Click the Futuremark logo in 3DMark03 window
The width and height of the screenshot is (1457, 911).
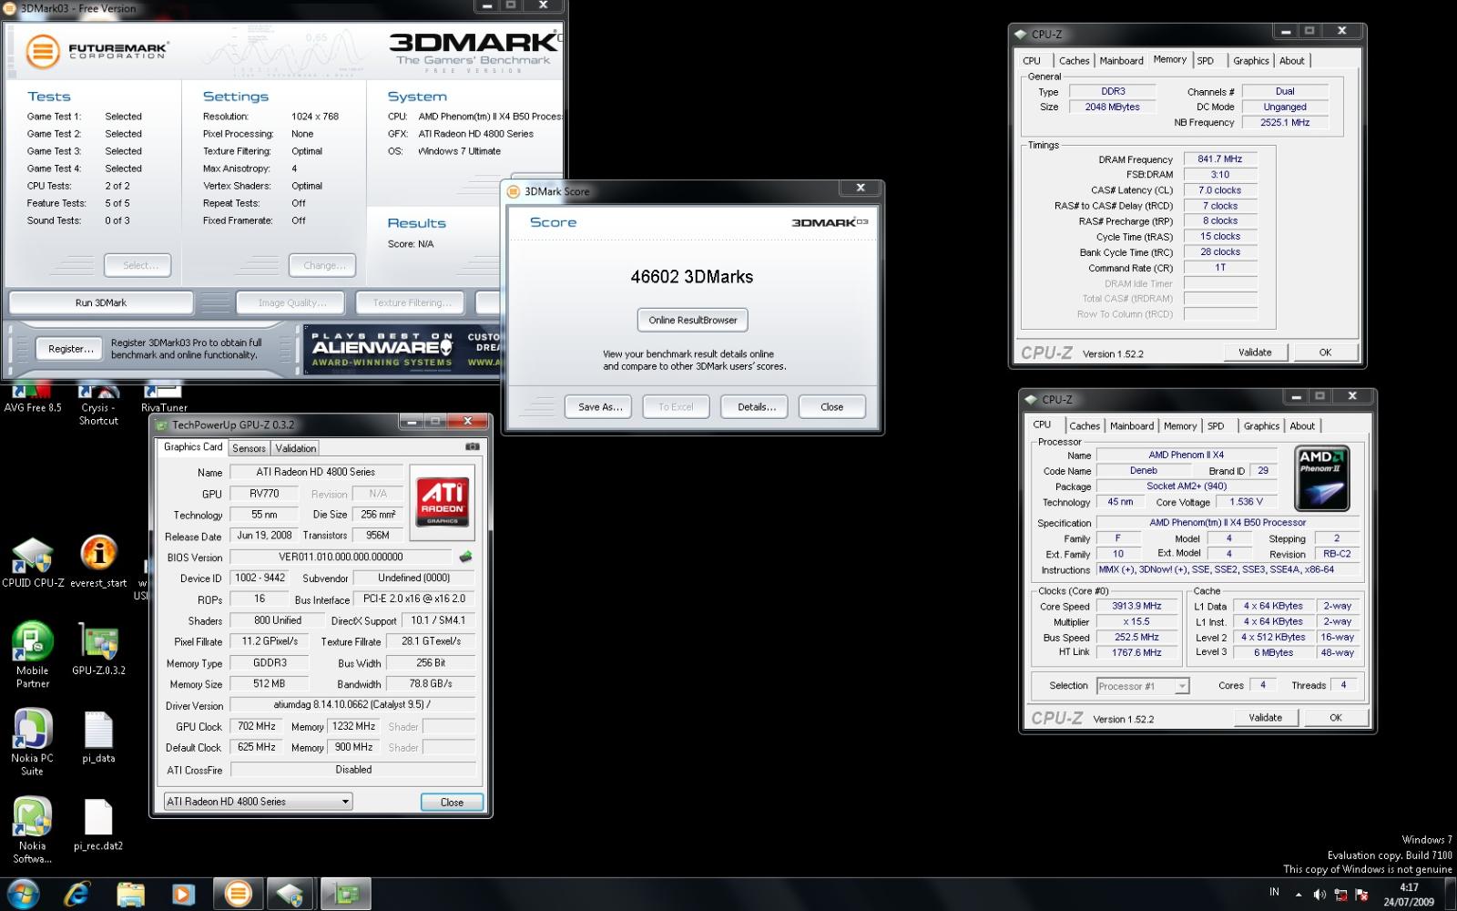pos(97,51)
